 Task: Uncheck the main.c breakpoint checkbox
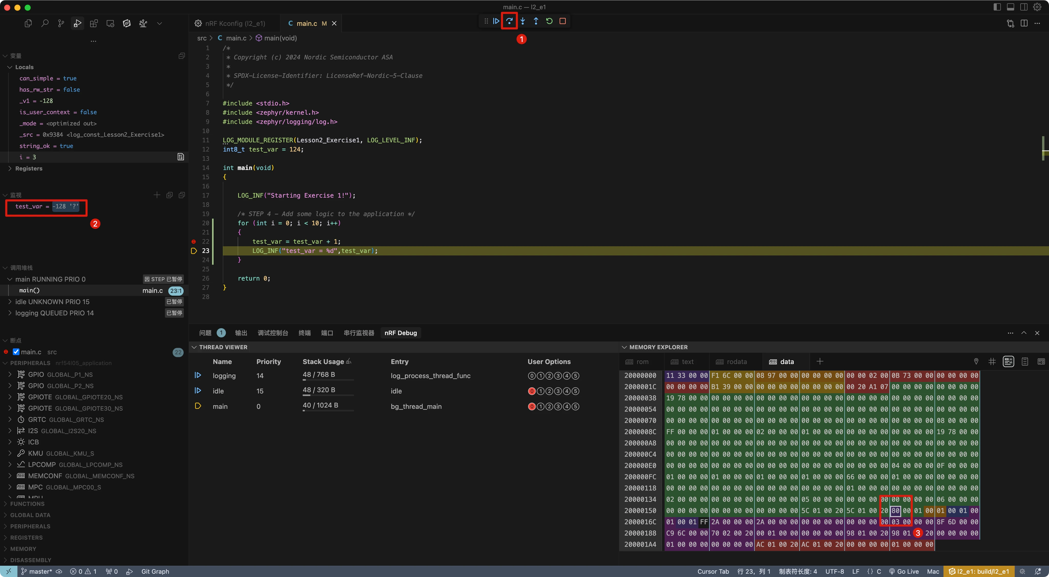coord(16,352)
